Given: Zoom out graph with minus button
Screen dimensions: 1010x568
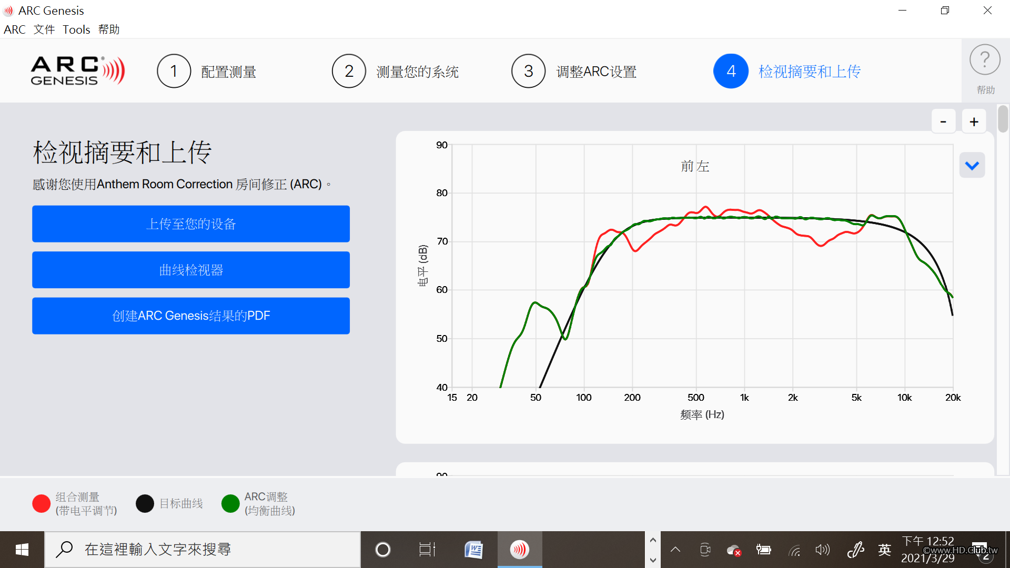Looking at the screenshot, I should pos(943,122).
